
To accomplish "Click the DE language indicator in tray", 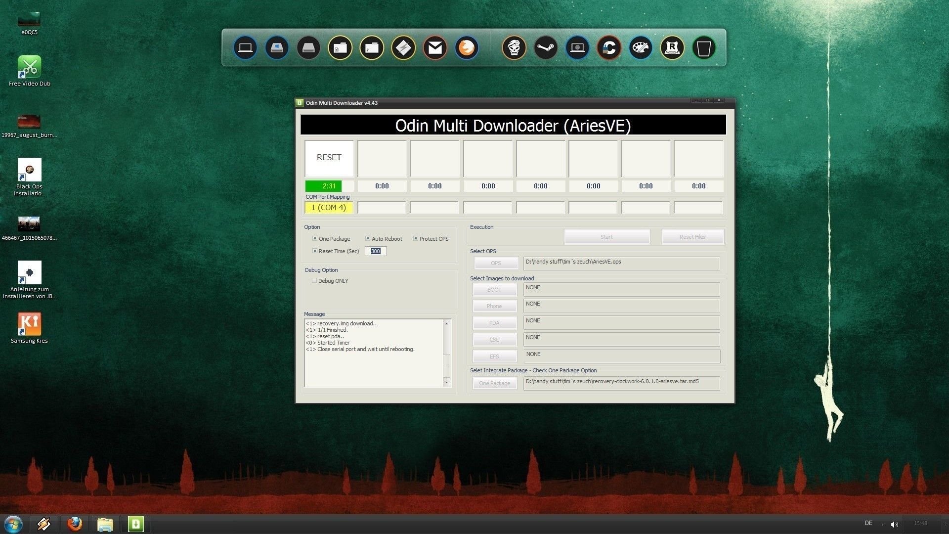I will 868,523.
